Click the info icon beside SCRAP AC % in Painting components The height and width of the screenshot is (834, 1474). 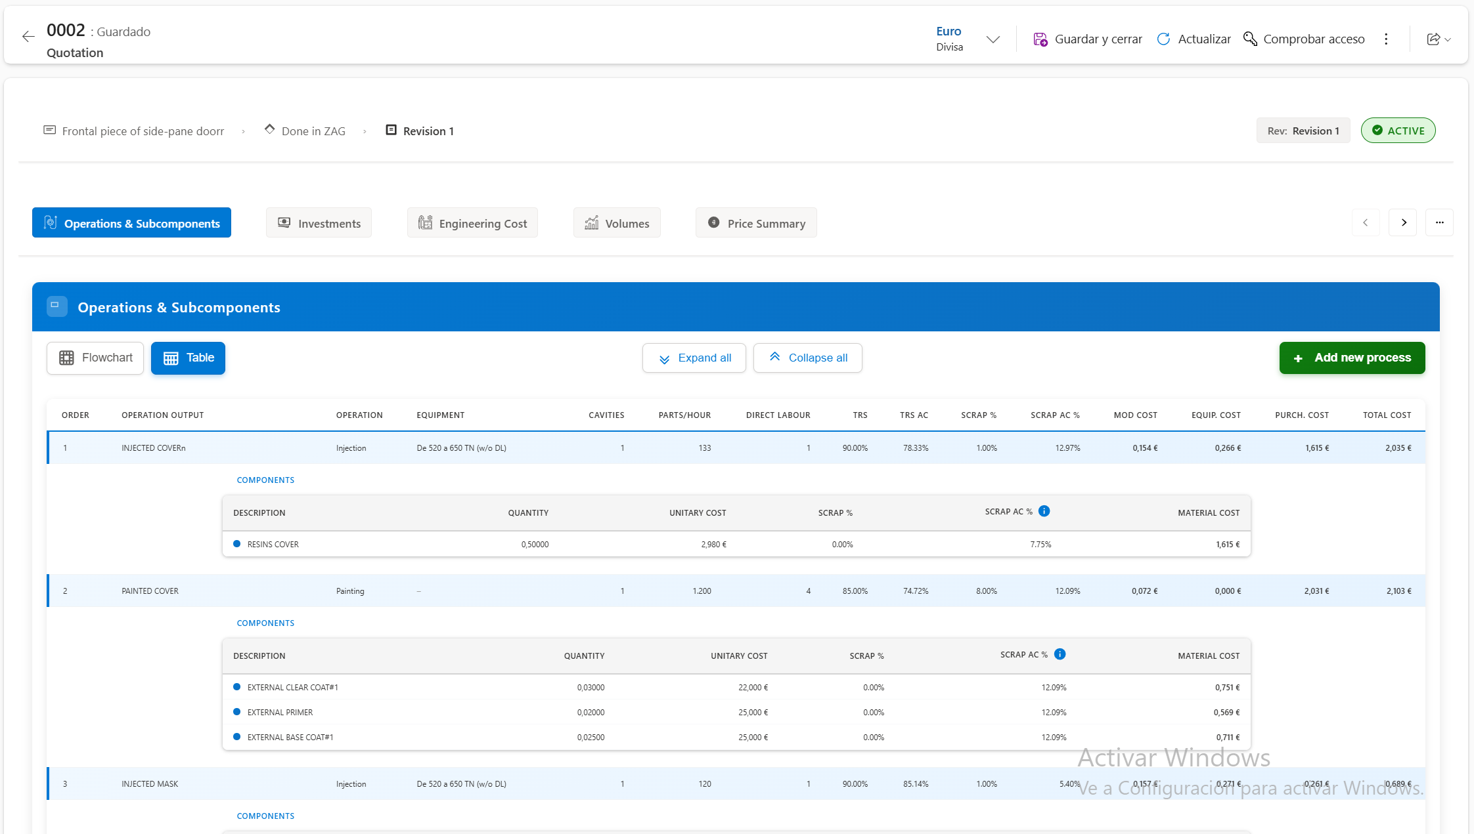[1060, 654]
